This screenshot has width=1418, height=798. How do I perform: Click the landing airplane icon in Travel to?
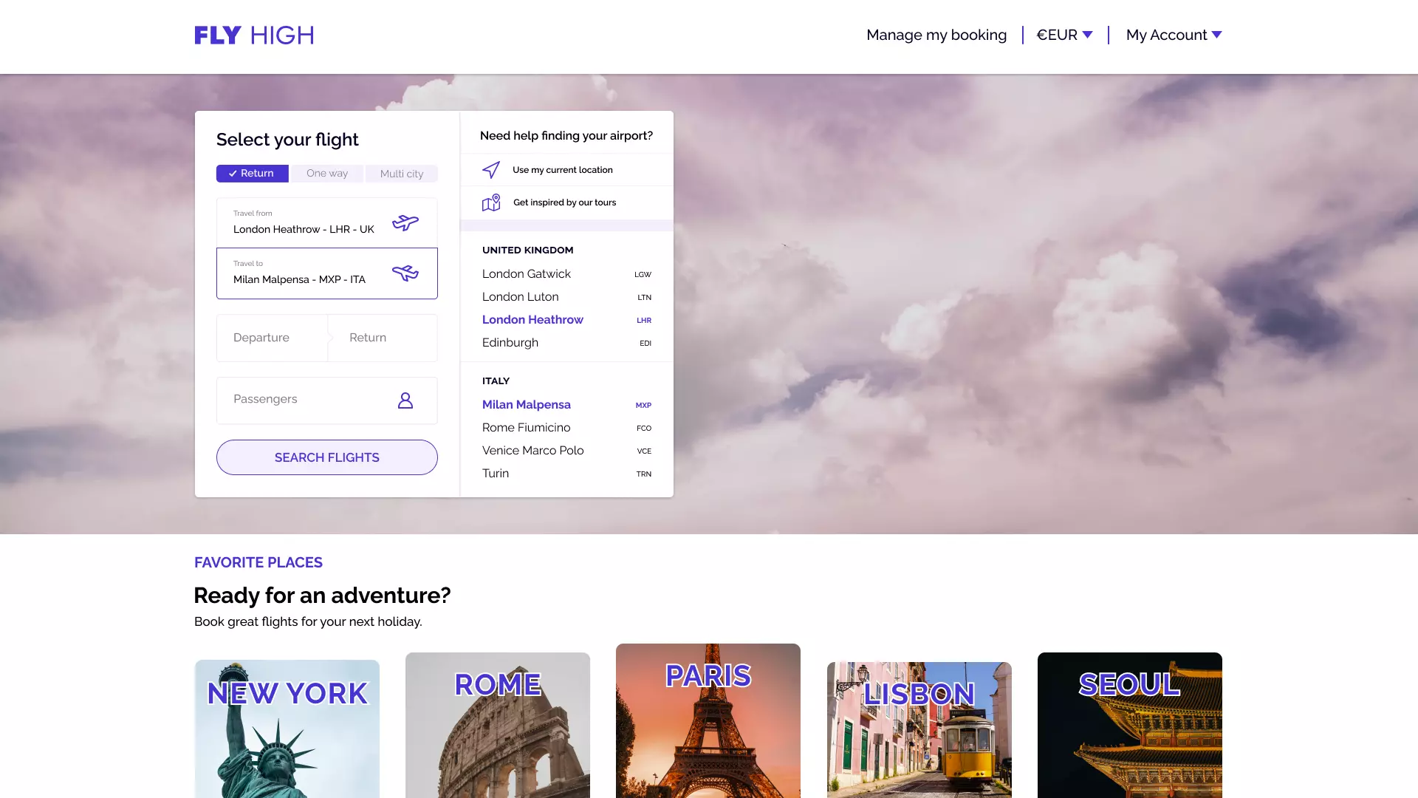[x=405, y=273]
